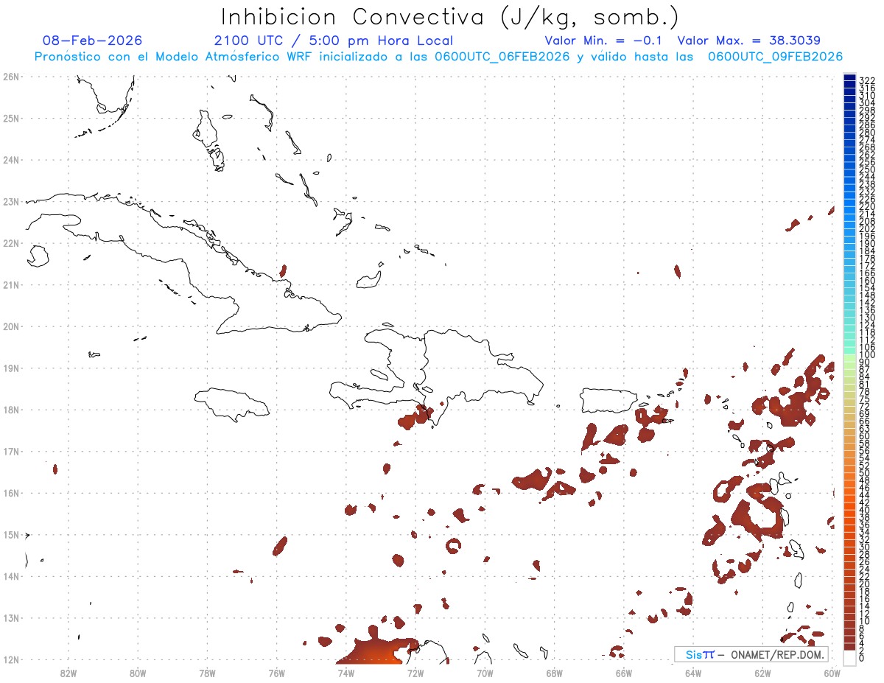Viewport: 884px width, 683px height.
Task: Click the title "Inhibicion Convectiva (J/kg, somb.)"
Action: tap(449, 17)
